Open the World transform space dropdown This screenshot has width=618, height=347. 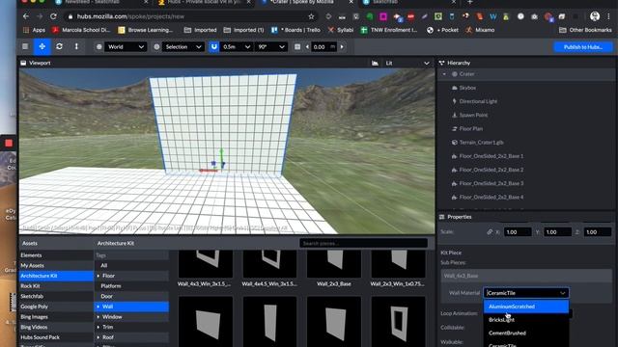pyautogui.click(x=126, y=47)
